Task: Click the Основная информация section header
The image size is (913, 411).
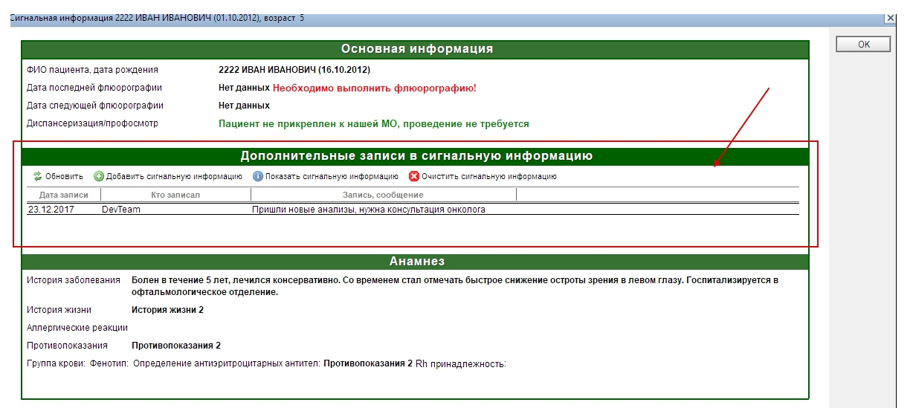Action: 416,50
